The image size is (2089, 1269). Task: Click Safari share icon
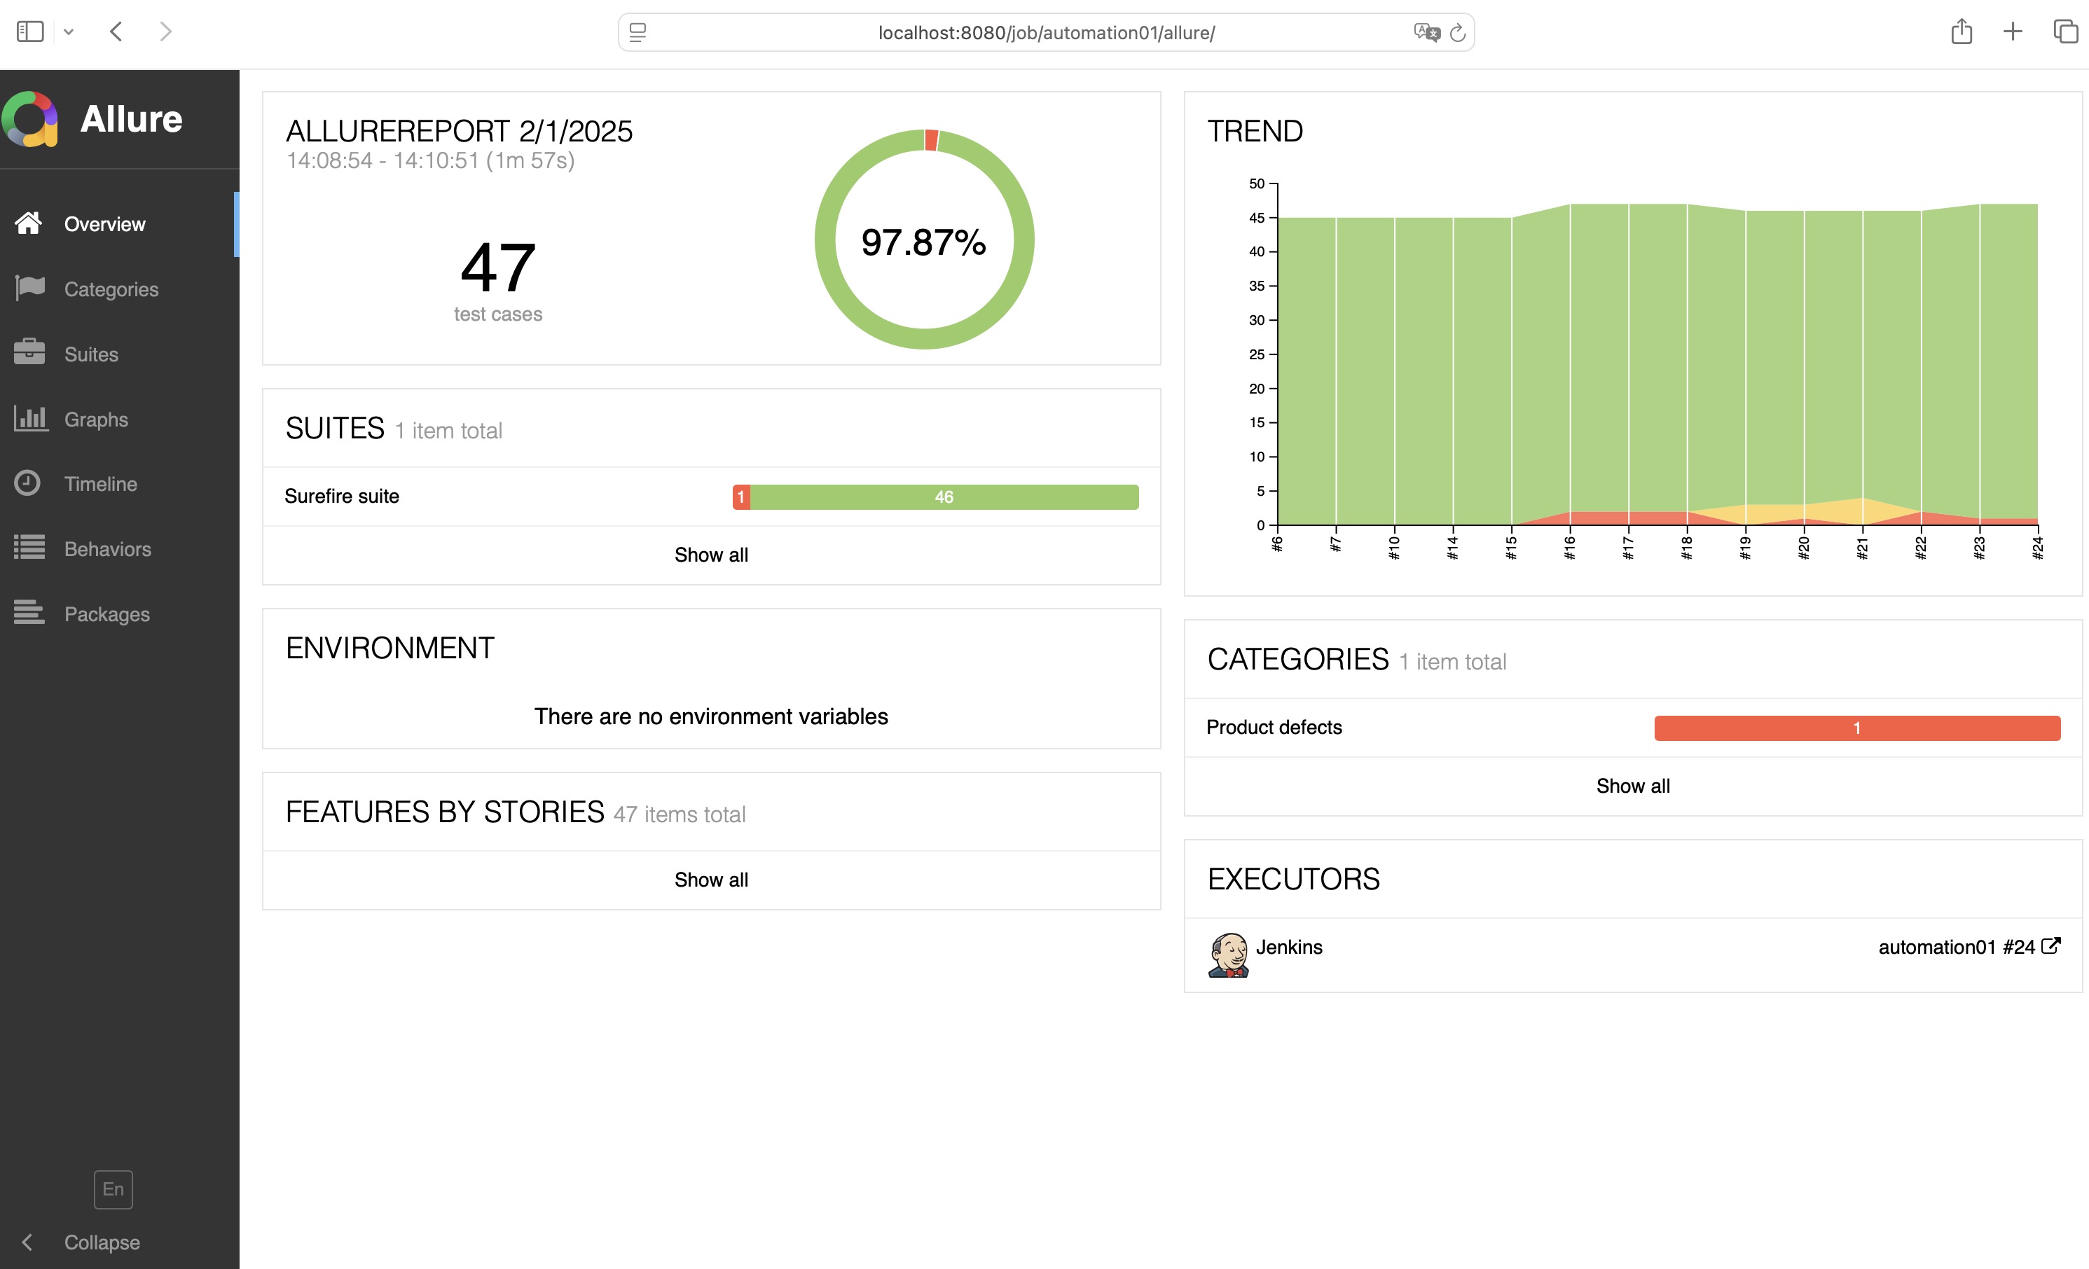point(1961,32)
